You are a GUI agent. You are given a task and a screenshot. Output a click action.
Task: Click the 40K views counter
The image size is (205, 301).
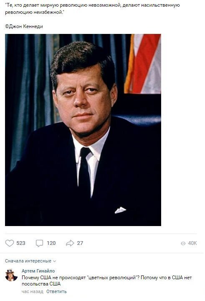(x=192, y=243)
